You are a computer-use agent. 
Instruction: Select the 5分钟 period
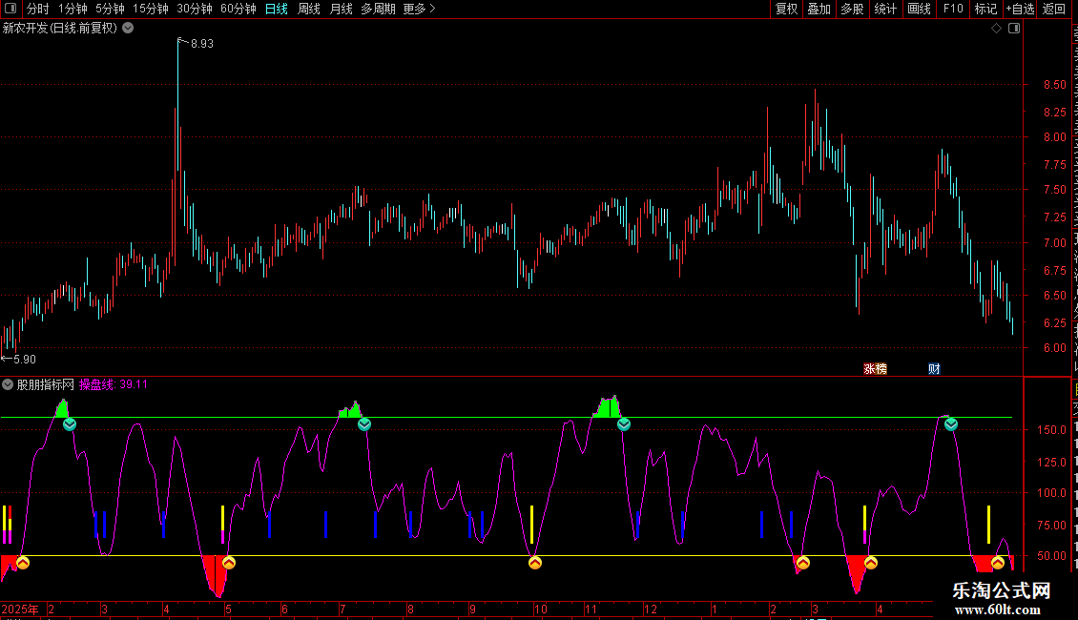110,9
